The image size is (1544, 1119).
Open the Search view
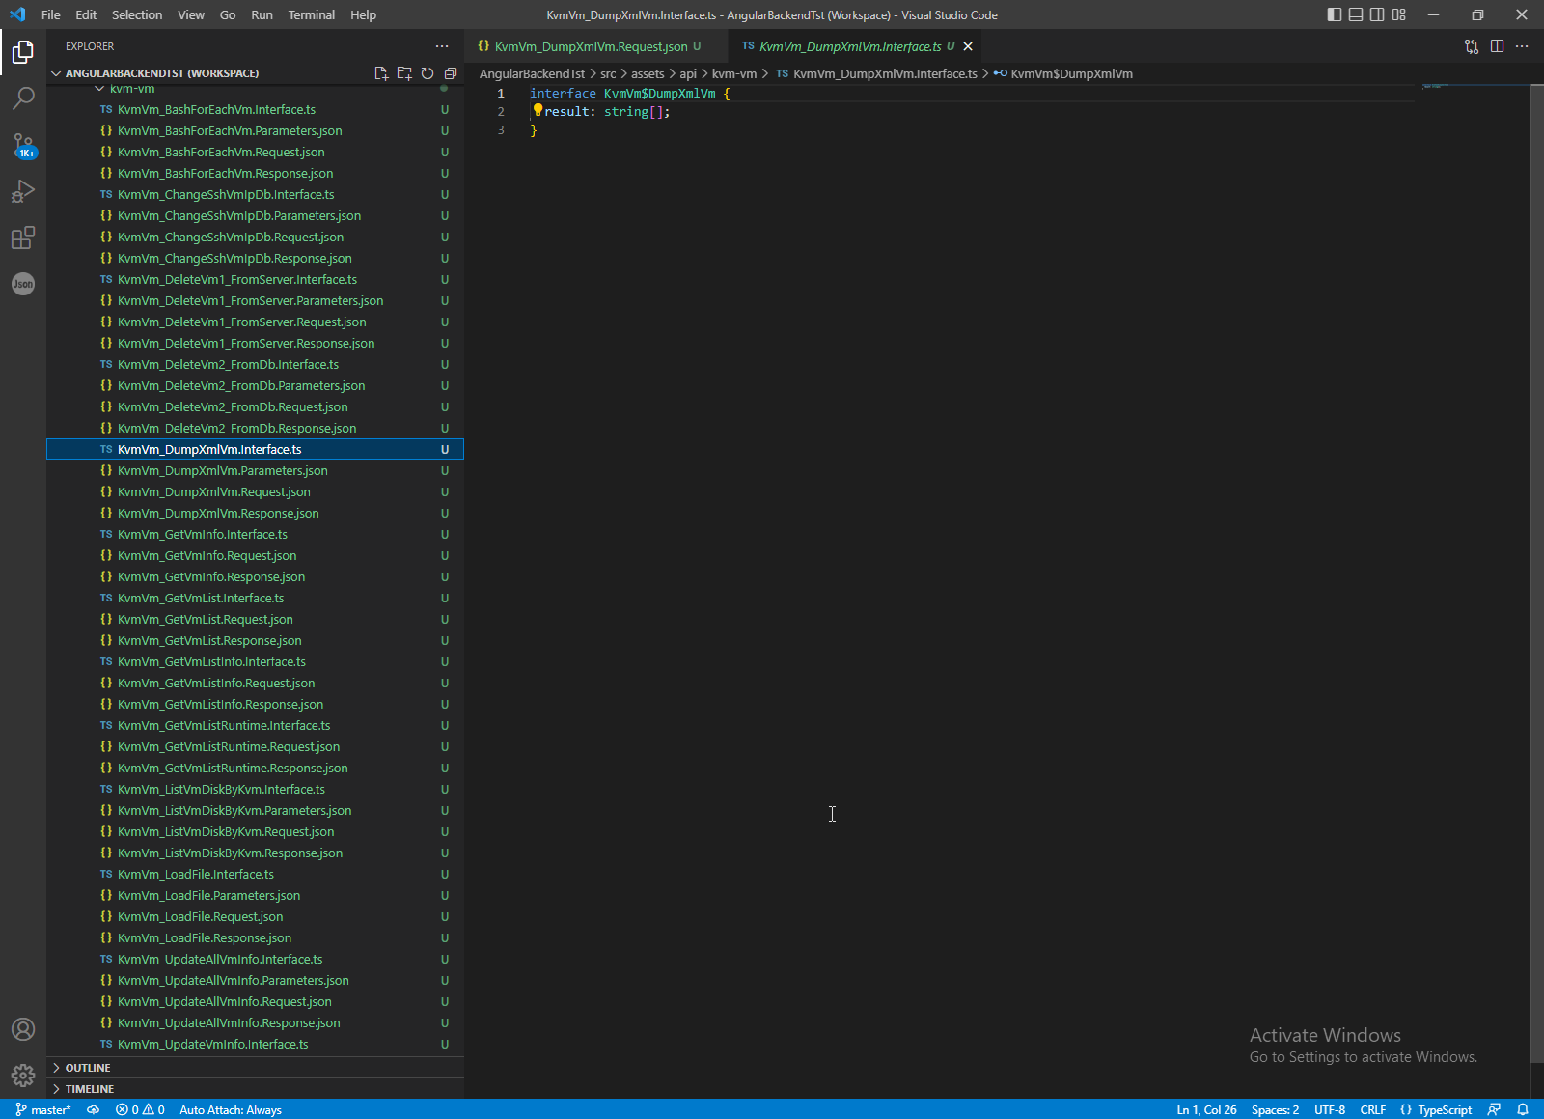[23, 98]
